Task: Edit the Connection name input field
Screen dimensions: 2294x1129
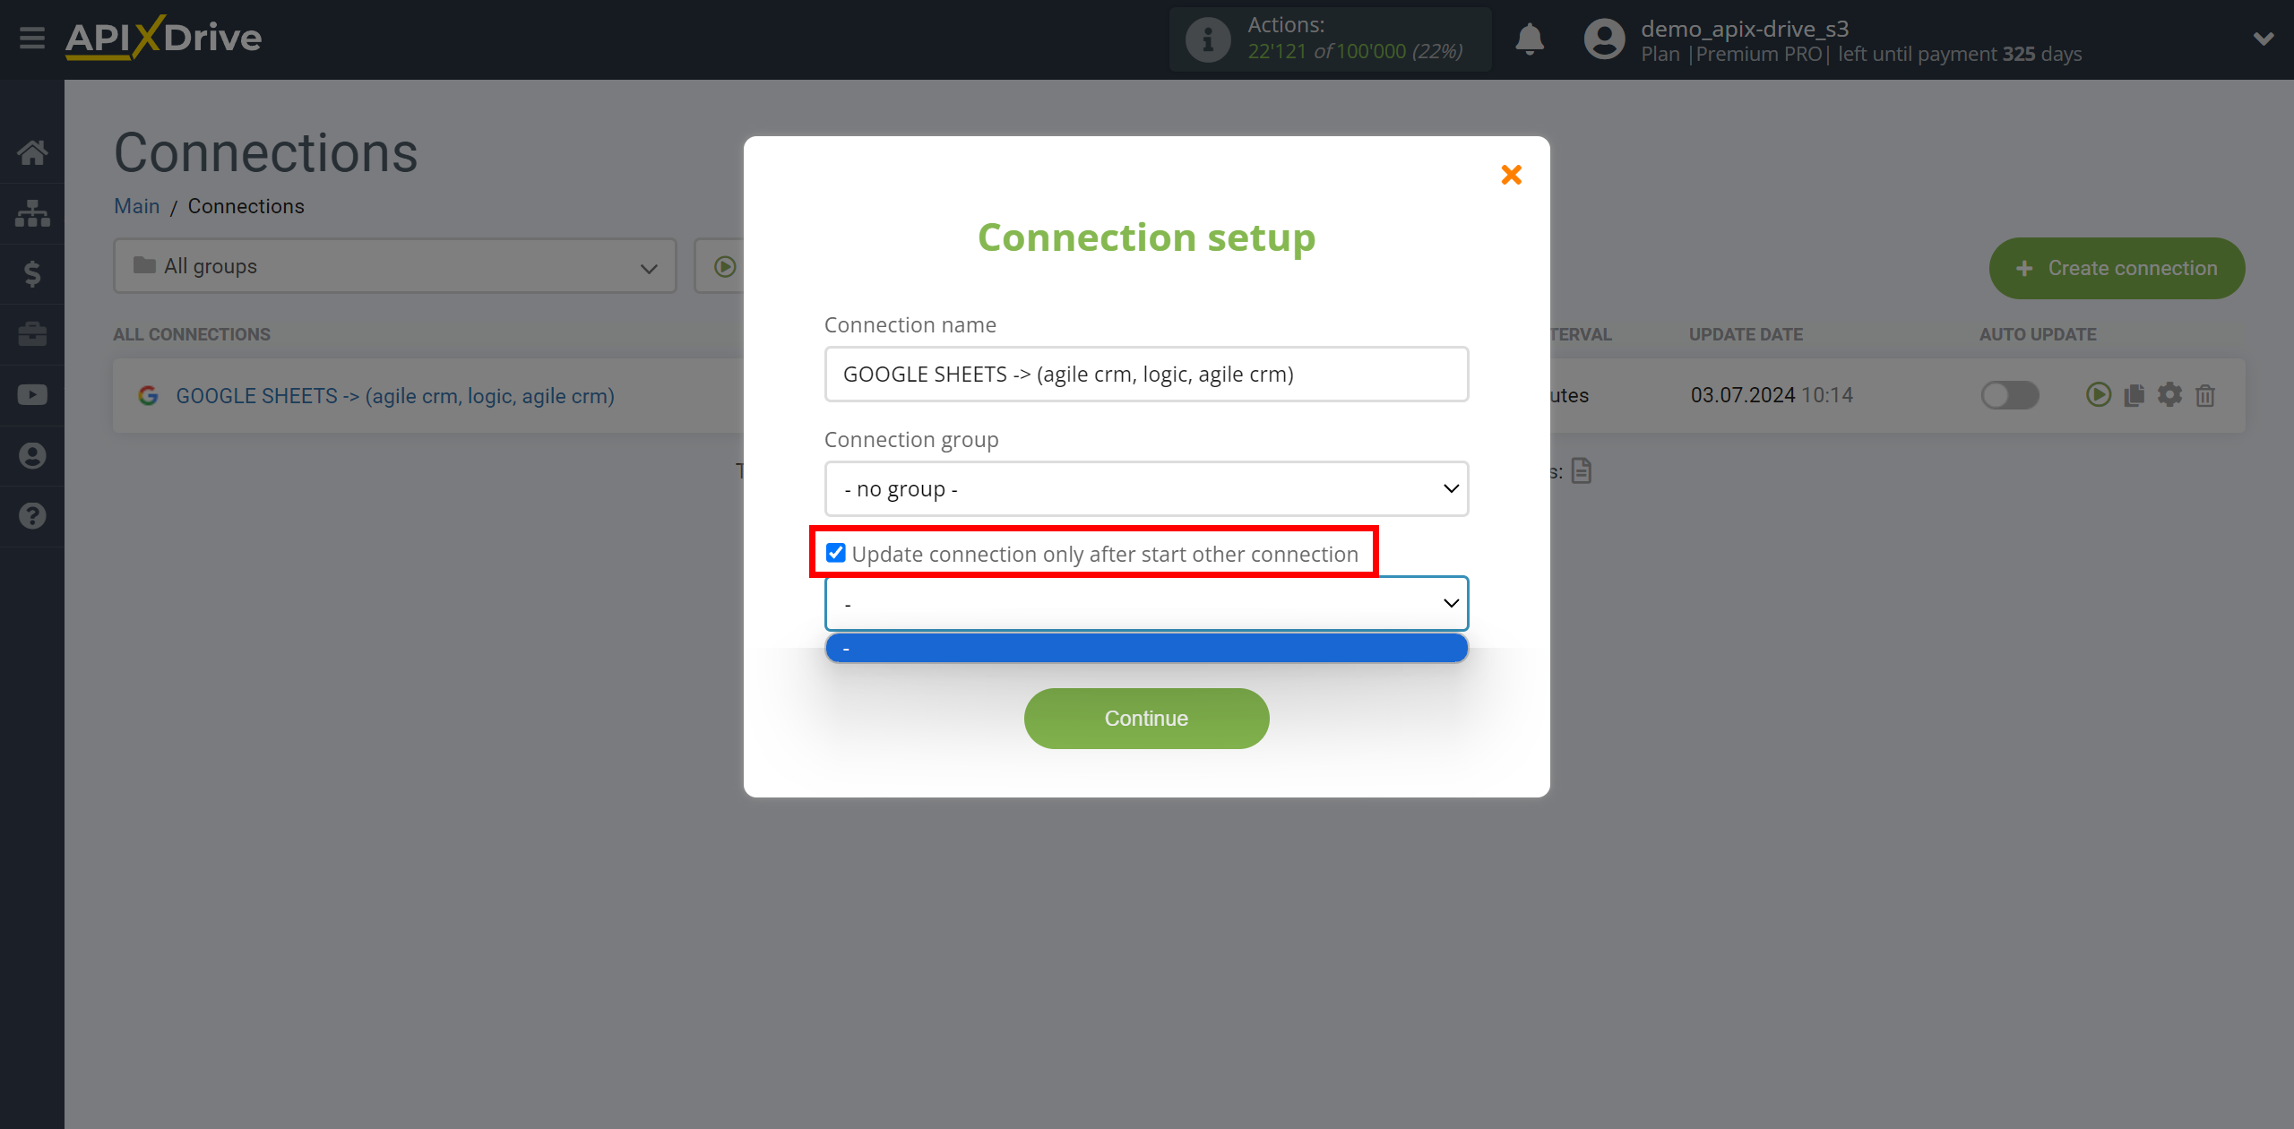Action: point(1145,373)
